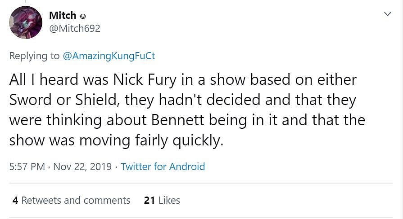The image size is (403, 219).
Task: Open the @Mitch692 handle link
Action: coord(74,29)
